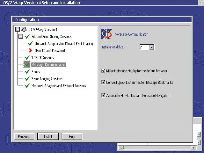204x153 pixels.
Task: Select Error Logging Services entry
Action: [x=47, y=79]
